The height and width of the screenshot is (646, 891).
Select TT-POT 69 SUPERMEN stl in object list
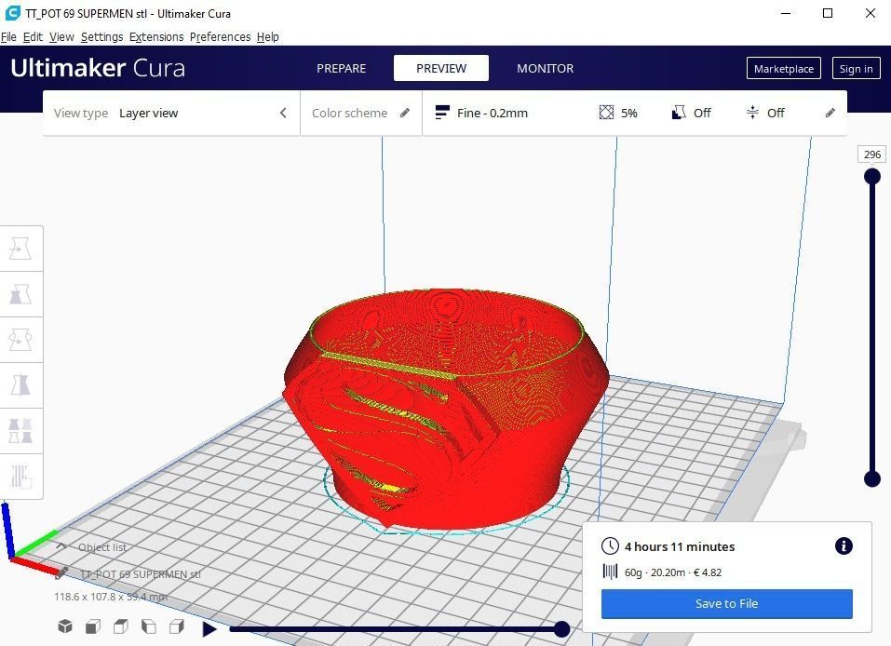pos(141,573)
